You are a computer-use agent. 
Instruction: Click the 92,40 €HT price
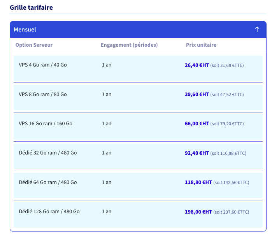pos(197,153)
